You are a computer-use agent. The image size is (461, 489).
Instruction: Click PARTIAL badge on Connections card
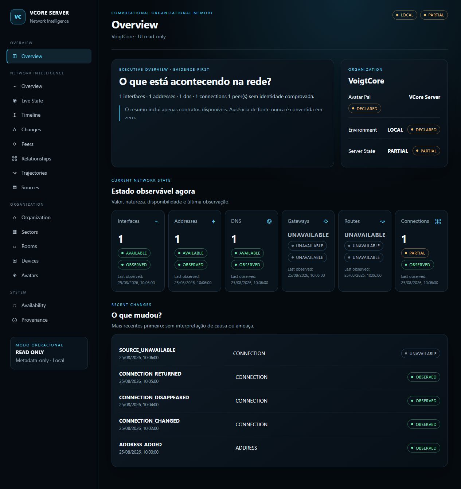(x=415, y=253)
